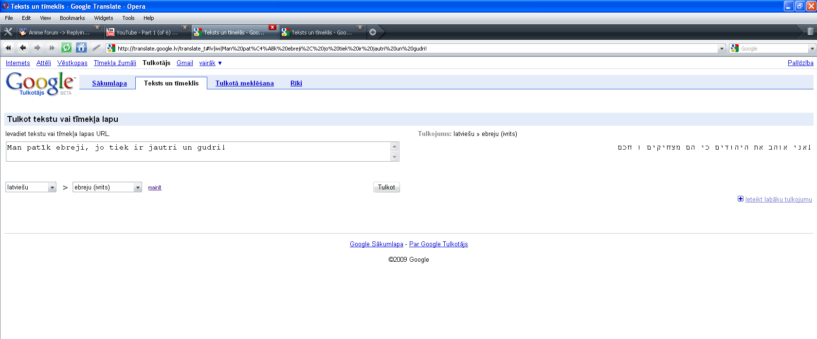Open the Palīdzība help link
This screenshot has width=817, height=339.
800,63
